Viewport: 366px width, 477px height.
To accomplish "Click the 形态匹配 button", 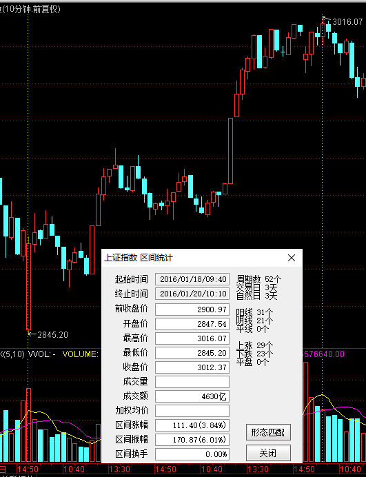I will [x=268, y=432].
